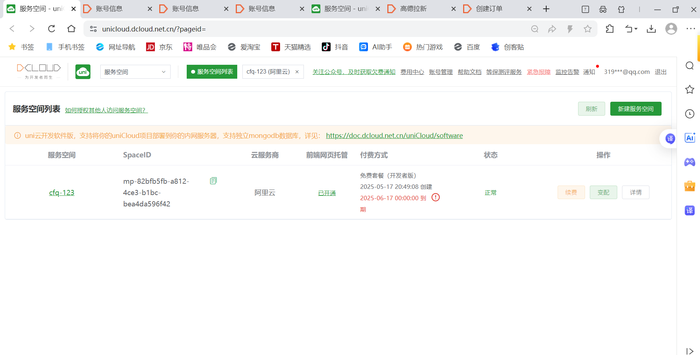Click the red expiry warning icon
This screenshot has width=700, height=355.
436,198
